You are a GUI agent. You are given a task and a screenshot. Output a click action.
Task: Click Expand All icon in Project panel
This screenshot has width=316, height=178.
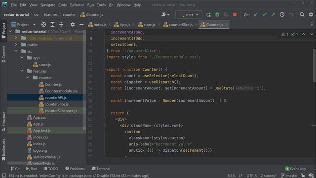(x=52, y=25)
